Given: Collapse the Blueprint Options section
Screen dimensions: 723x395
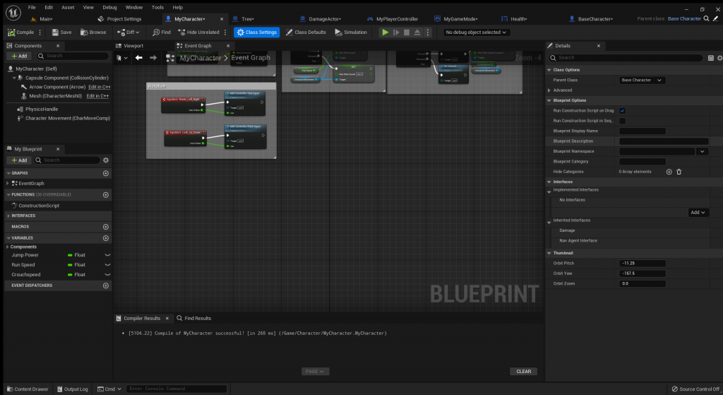Looking at the screenshot, I should (x=549, y=100).
